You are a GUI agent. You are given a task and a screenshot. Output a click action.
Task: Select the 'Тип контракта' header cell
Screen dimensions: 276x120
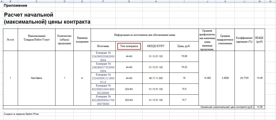(x=129, y=46)
